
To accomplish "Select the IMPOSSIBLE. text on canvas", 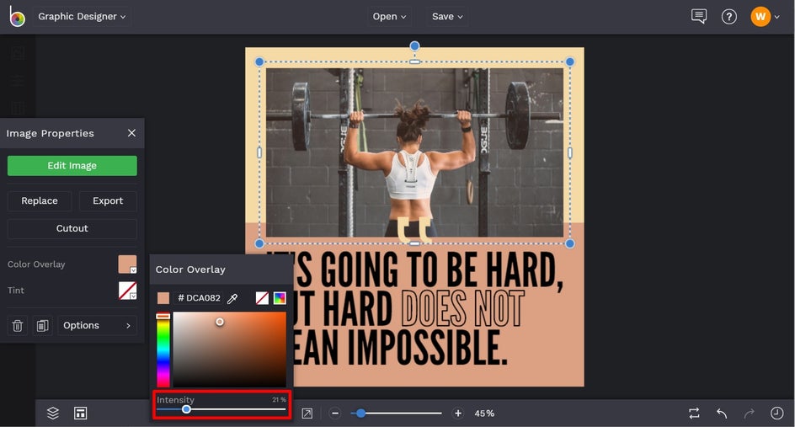I will click(428, 347).
